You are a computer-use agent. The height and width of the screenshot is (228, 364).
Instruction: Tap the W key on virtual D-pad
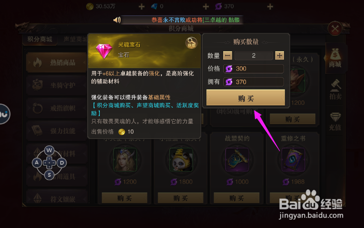click(x=49, y=150)
